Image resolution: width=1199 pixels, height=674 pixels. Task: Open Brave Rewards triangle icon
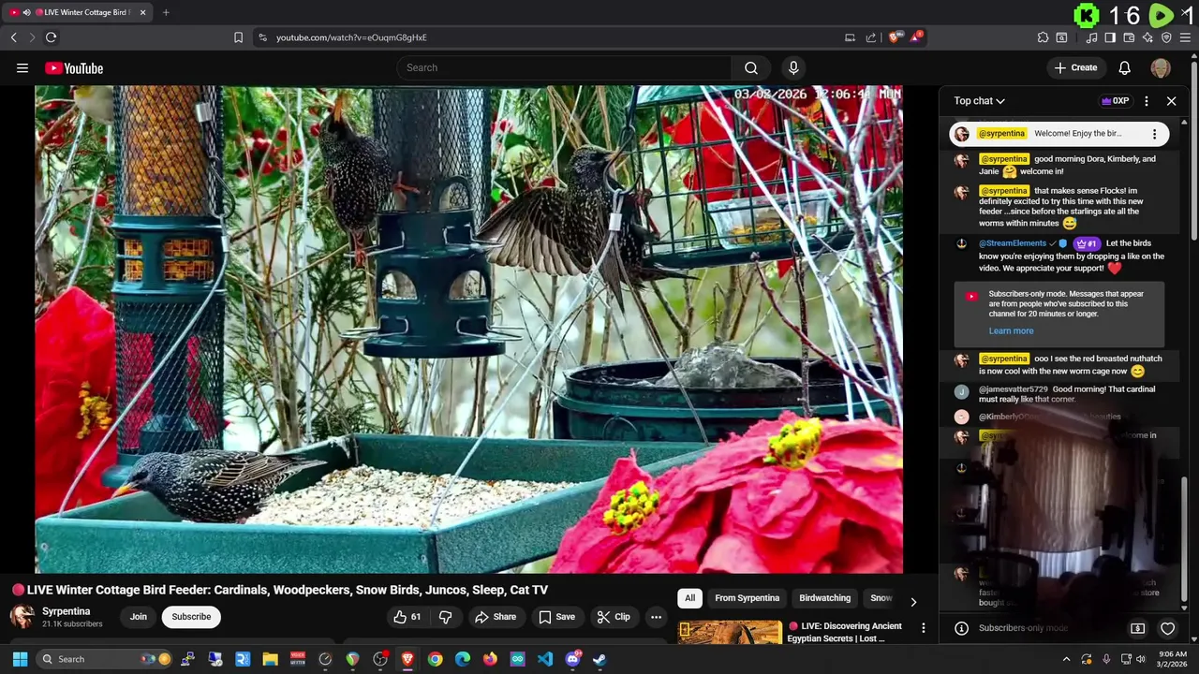[x=916, y=37]
